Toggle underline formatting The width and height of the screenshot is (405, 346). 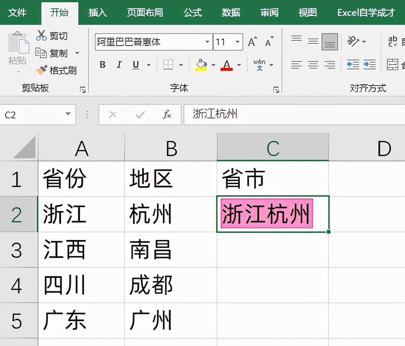click(x=136, y=65)
